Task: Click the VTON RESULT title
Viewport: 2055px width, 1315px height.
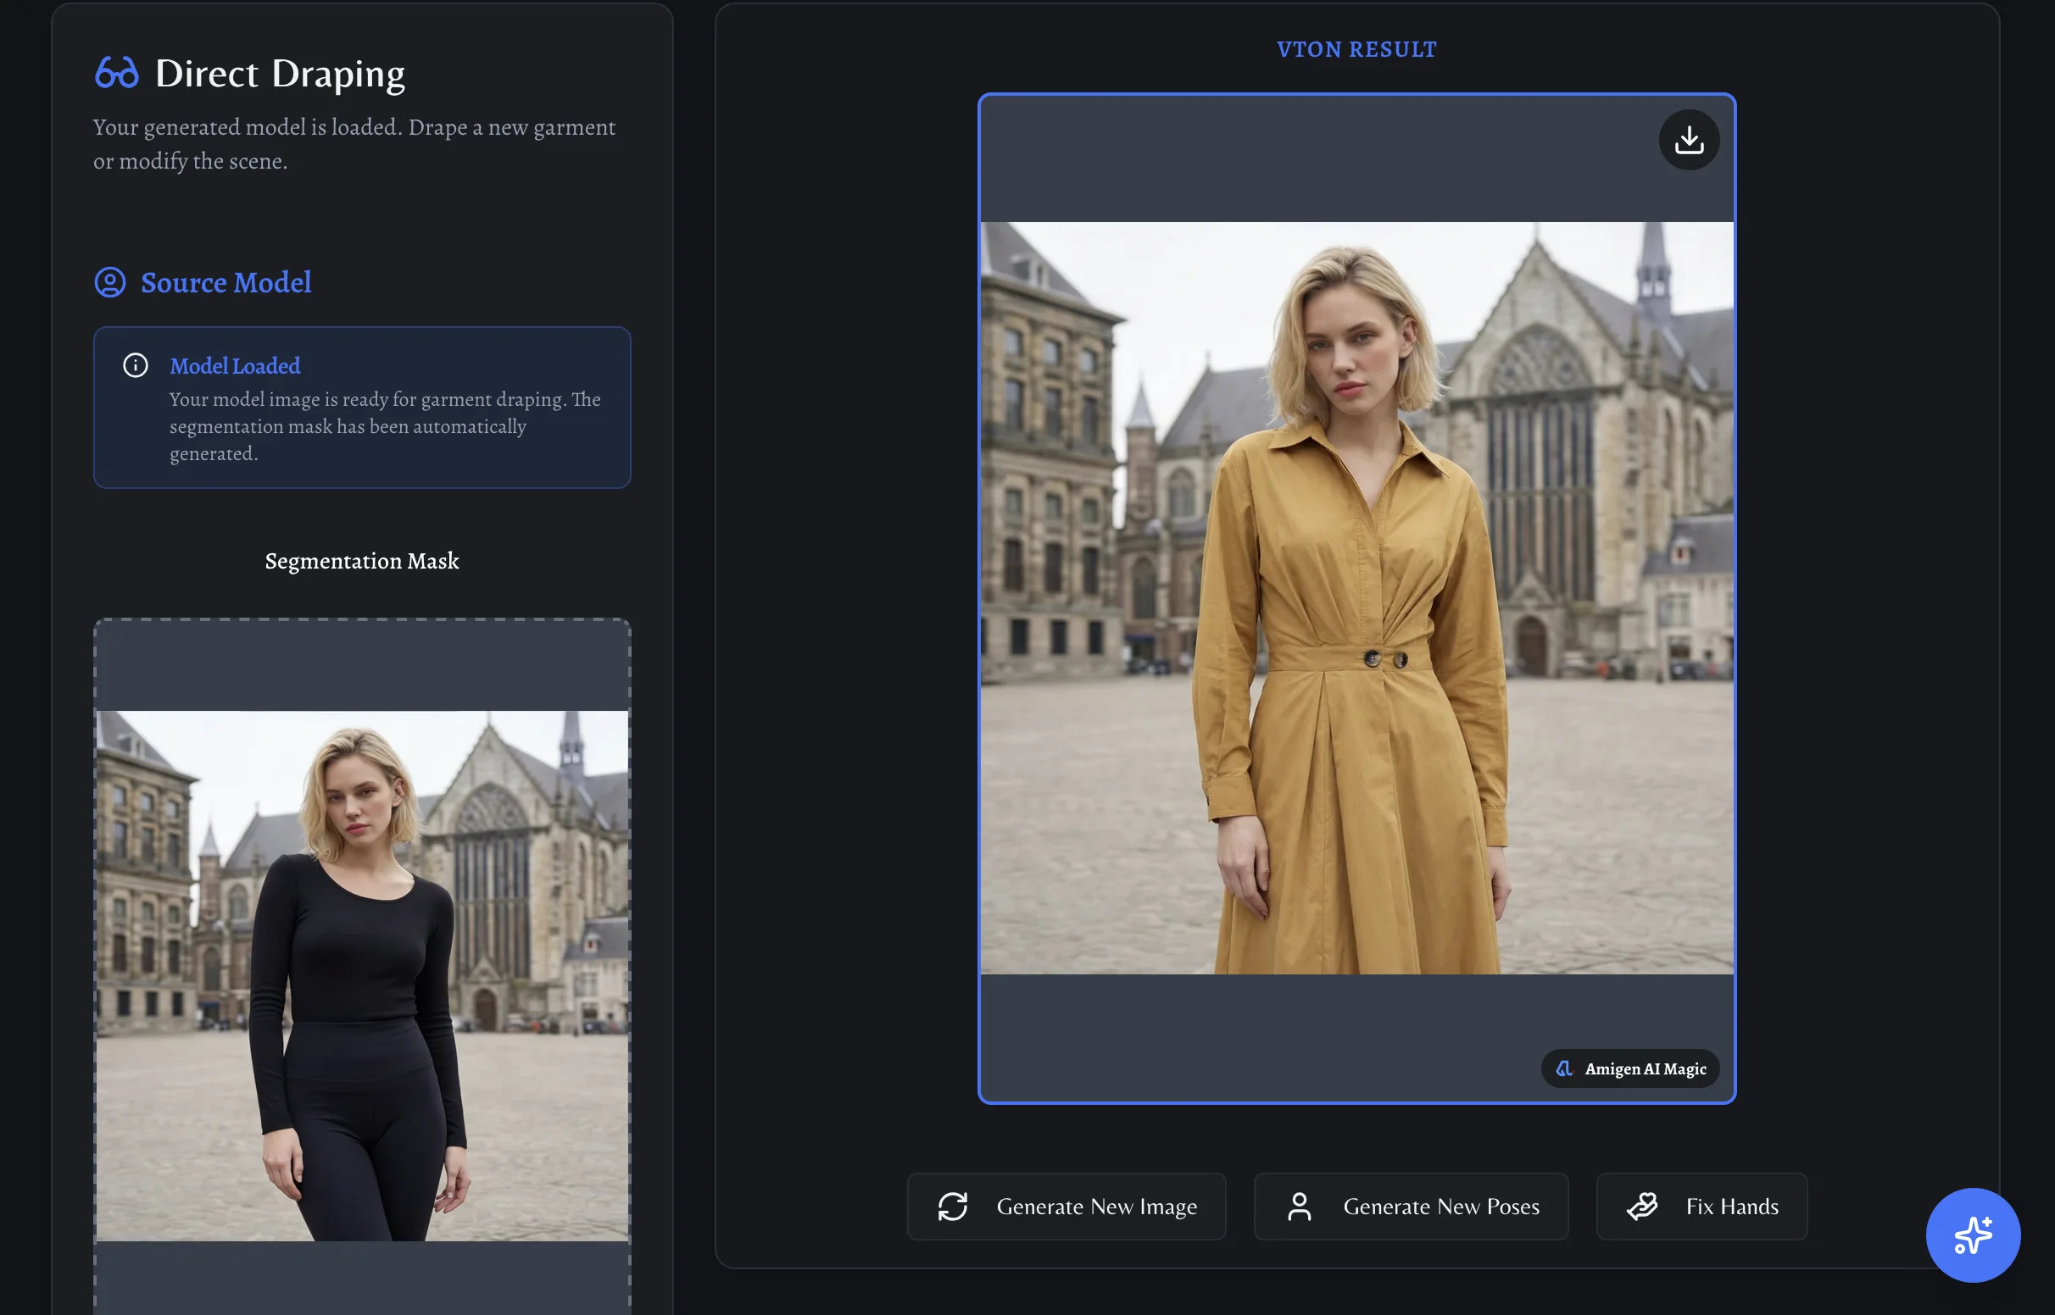Action: pyautogui.click(x=1356, y=49)
